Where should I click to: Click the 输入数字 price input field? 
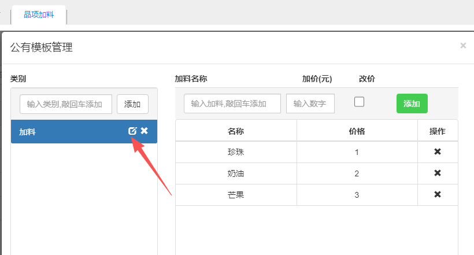coord(310,104)
